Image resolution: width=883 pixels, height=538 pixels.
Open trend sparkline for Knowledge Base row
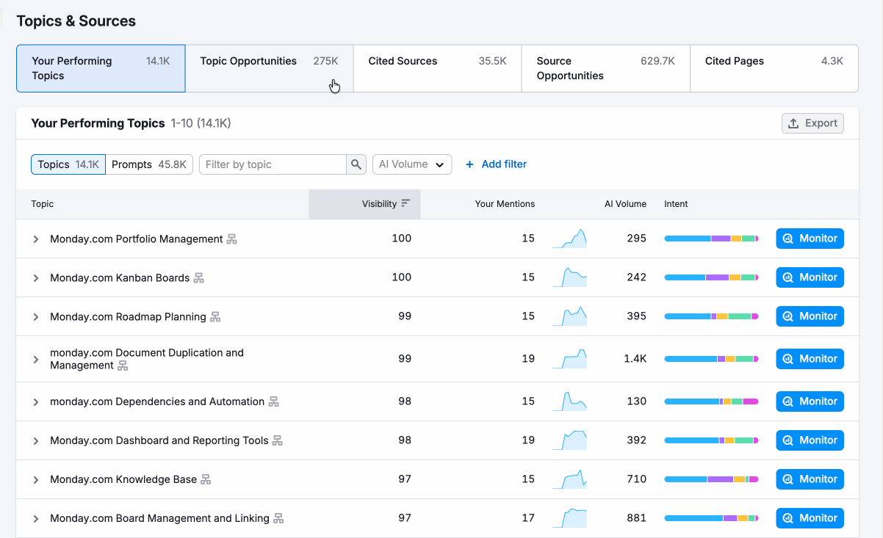(x=570, y=479)
